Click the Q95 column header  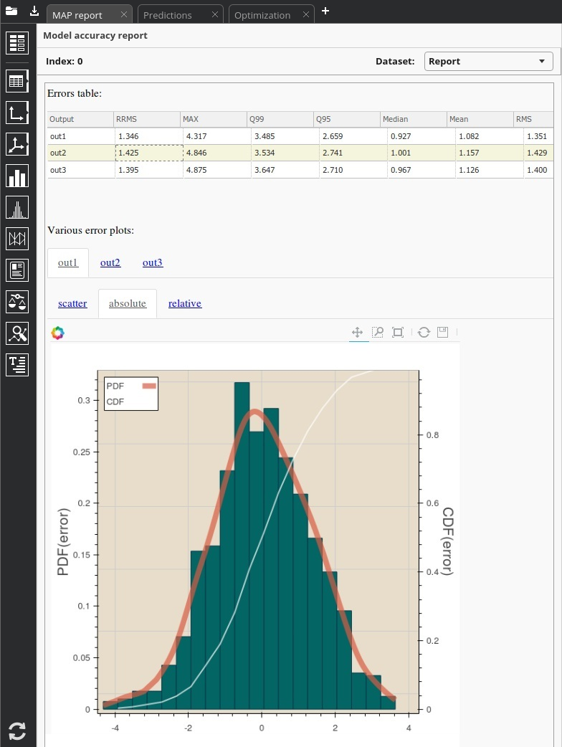pyautogui.click(x=347, y=119)
